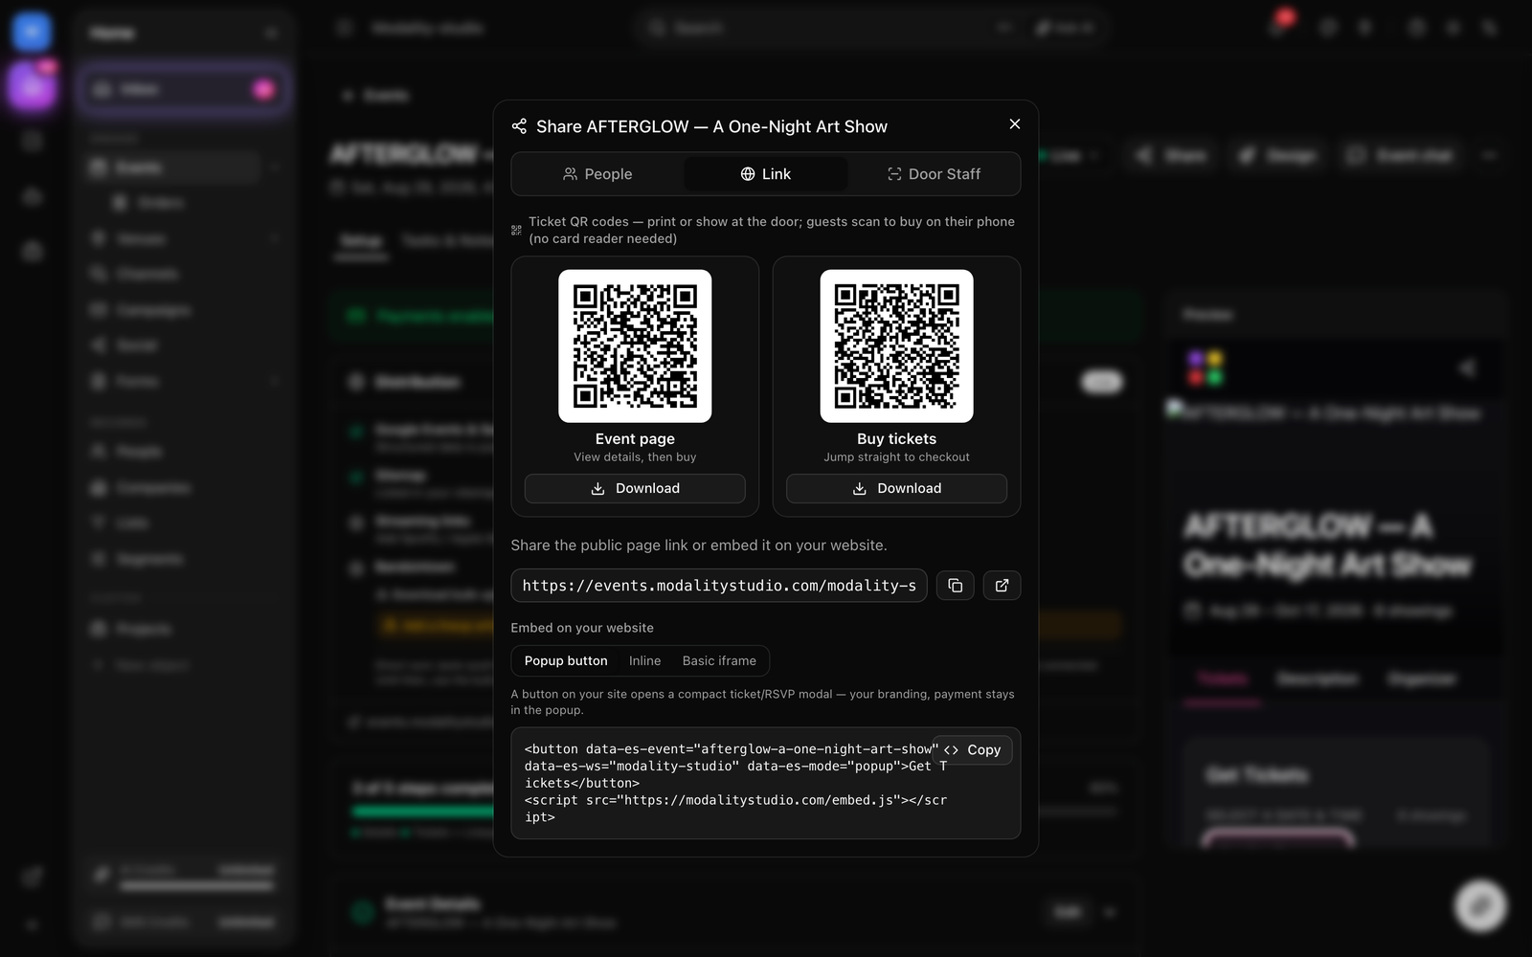1532x957 pixels.
Task: Select the Link tab
Action: (x=766, y=174)
